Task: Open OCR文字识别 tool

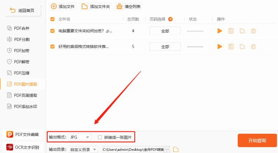Action: (22, 147)
